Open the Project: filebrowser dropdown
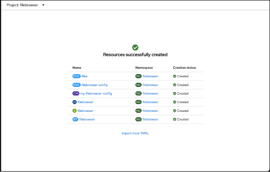The height and width of the screenshot is (172, 270). pyautogui.click(x=26, y=5)
